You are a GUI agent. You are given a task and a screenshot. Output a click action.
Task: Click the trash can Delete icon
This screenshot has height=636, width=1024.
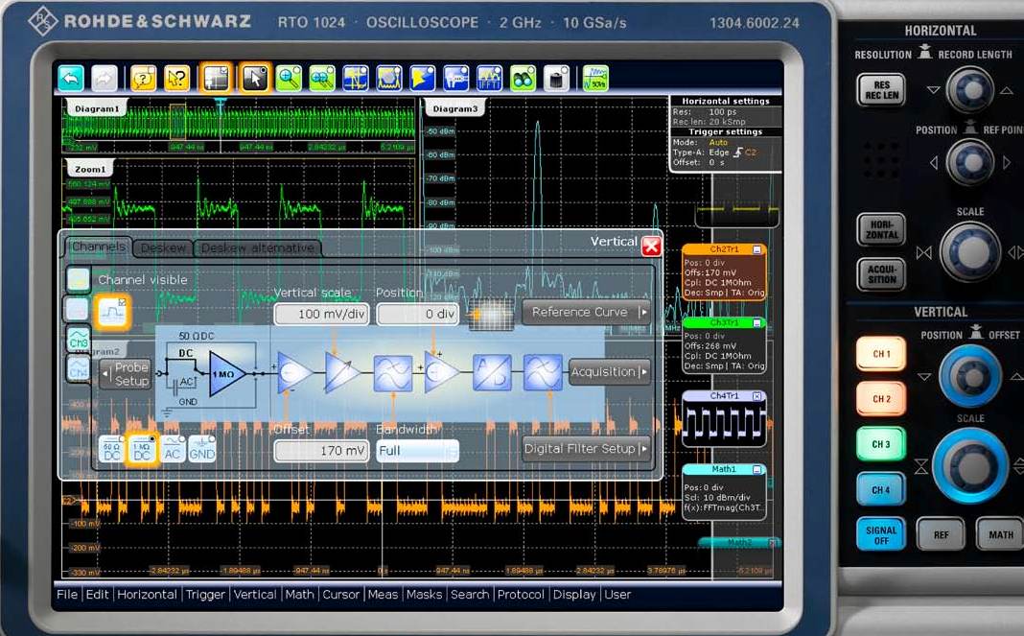556,78
